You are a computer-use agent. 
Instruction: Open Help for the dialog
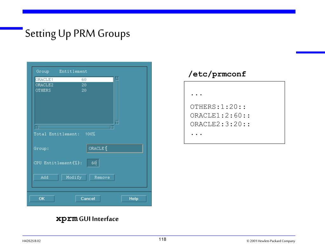(134, 199)
